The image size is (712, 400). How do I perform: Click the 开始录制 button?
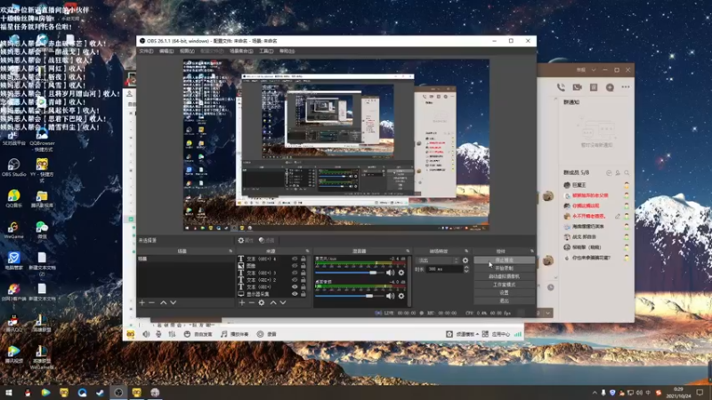504,268
